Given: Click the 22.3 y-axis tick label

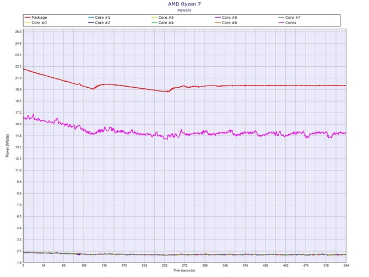Looking at the screenshot, I should point(18,66).
